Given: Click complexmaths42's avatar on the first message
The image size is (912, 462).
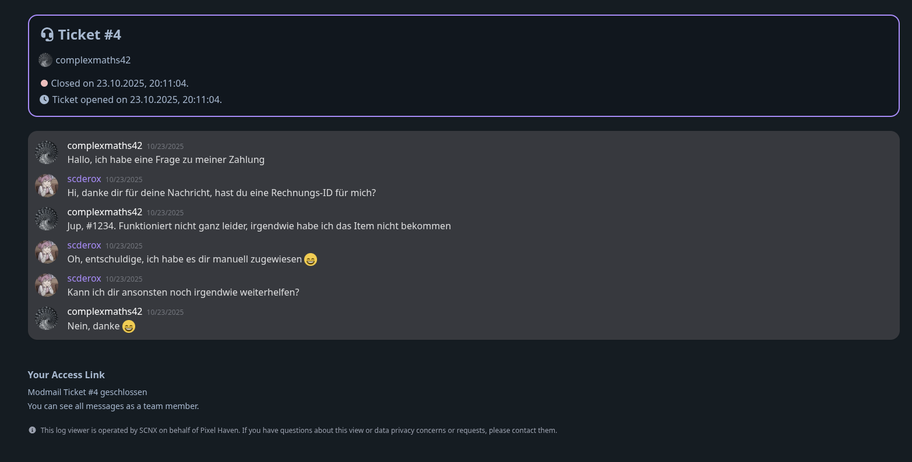Looking at the screenshot, I should 47,152.
